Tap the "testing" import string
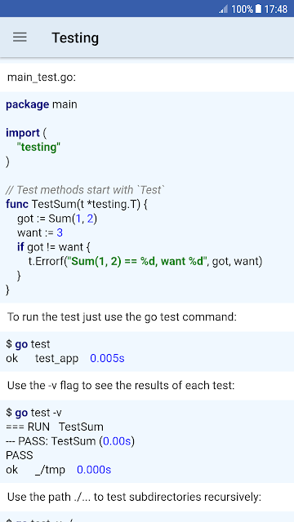The height and width of the screenshot is (522, 294). tap(39, 147)
